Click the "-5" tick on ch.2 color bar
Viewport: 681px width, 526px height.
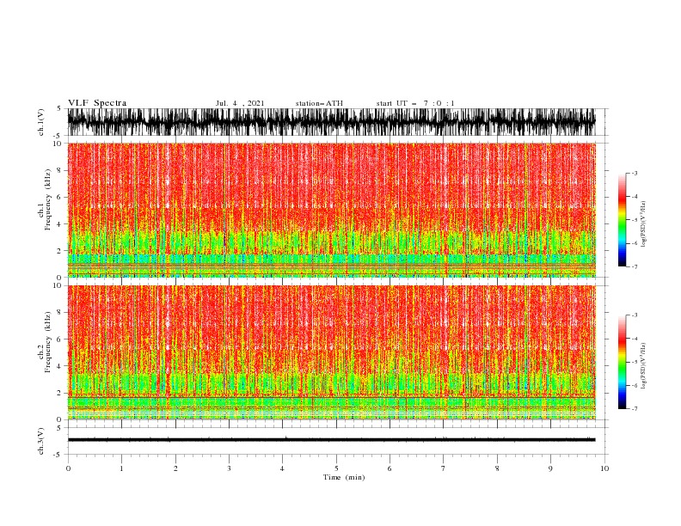pyautogui.click(x=635, y=362)
